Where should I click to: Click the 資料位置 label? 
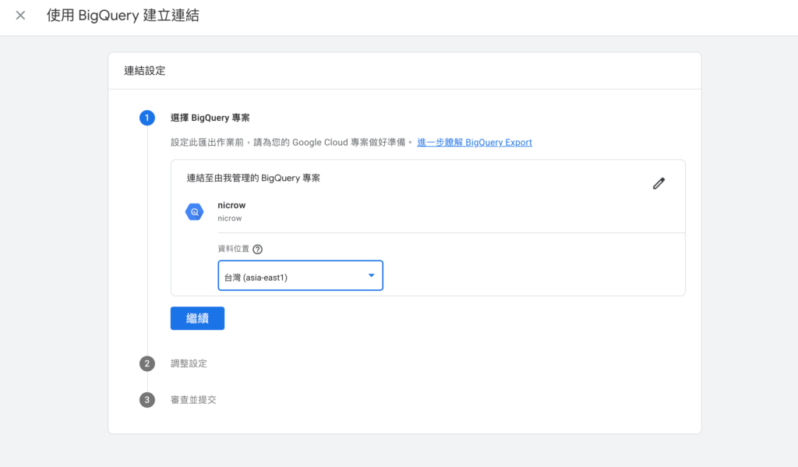click(x=234, y=249)
